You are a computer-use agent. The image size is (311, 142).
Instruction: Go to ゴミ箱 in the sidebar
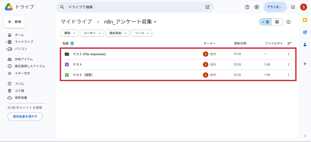point(19,91)
